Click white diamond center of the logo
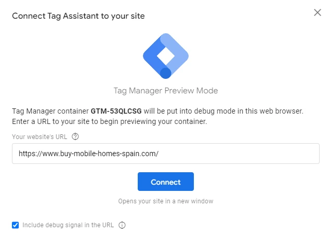The height and width of the screenshot is (235, 329). tap(166, 55)
